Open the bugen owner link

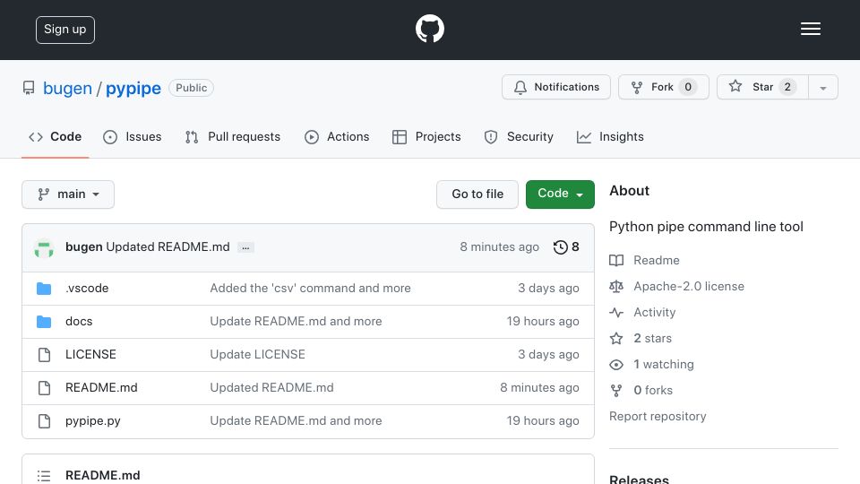pyautogui.click(x=67, y=89)
